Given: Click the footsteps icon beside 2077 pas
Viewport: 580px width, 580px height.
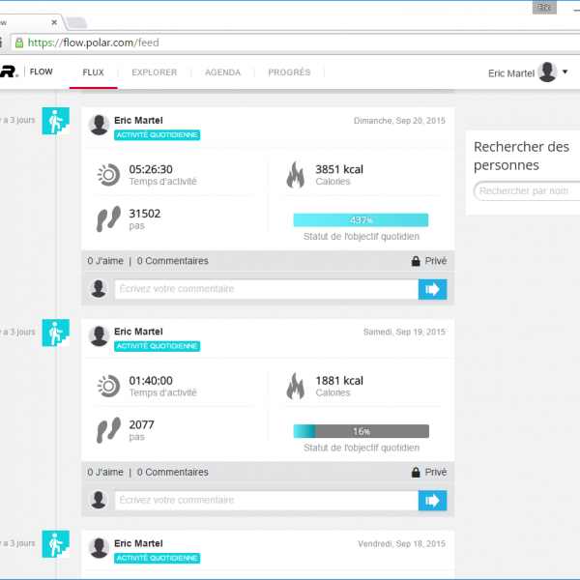Looking at the screenshot, I should pos(107,431).
